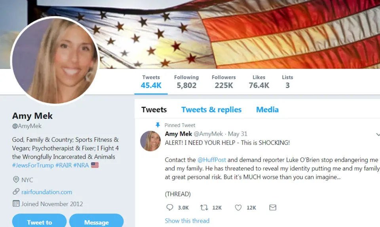This screenshot has width=380, height=227.
Task: Open the Likes 76.4K section
Action: point(259,82)
